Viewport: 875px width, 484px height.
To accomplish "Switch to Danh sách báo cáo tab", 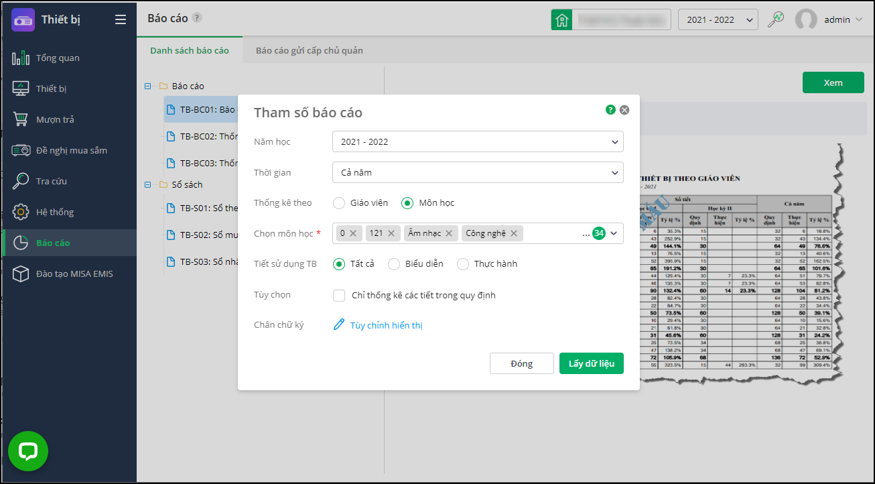I will coord(190,50).
